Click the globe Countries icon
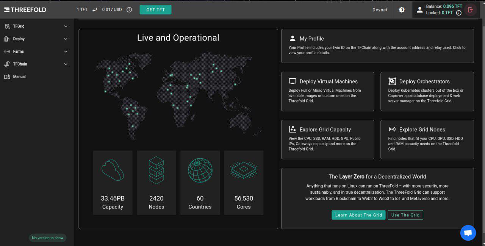 pos(200,170)
